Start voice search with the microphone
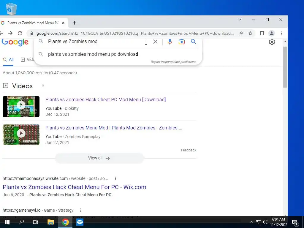Image resolution: width=304 pixels, height=228 pixels. [170, 42]
